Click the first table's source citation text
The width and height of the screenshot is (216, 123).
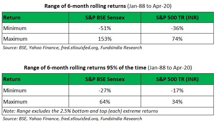[72, 48]
